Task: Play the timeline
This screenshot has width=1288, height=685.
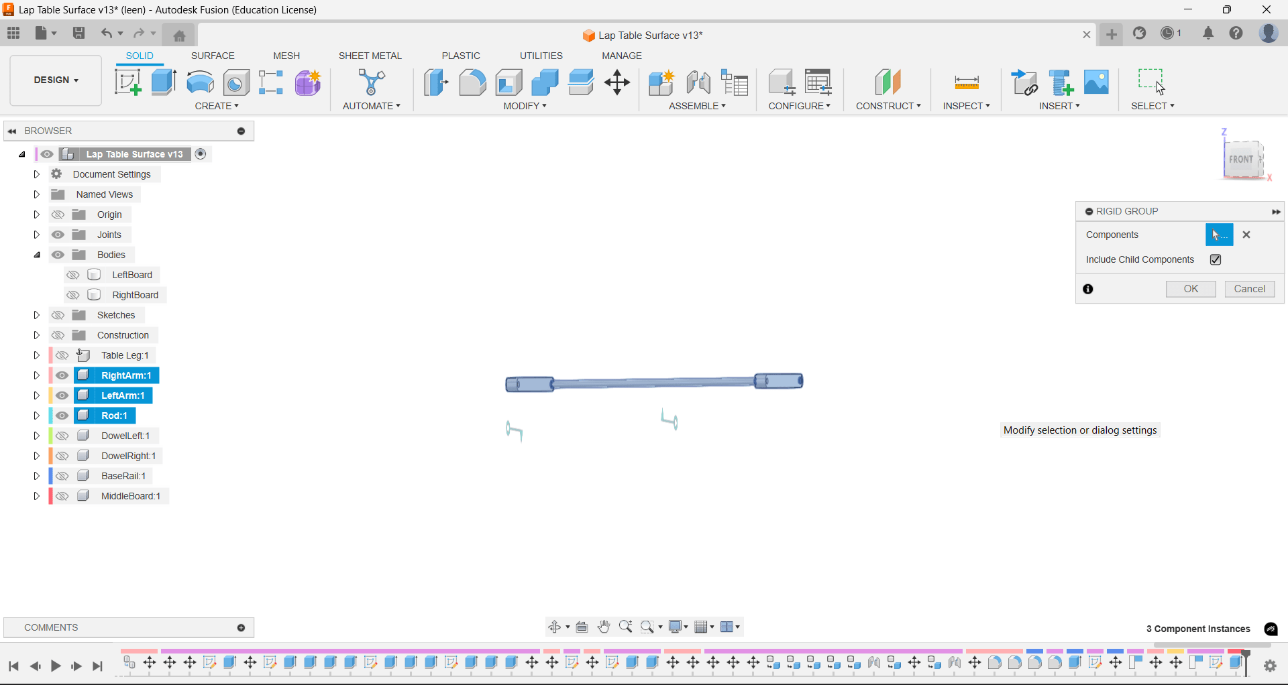Action: coord(56,666)
